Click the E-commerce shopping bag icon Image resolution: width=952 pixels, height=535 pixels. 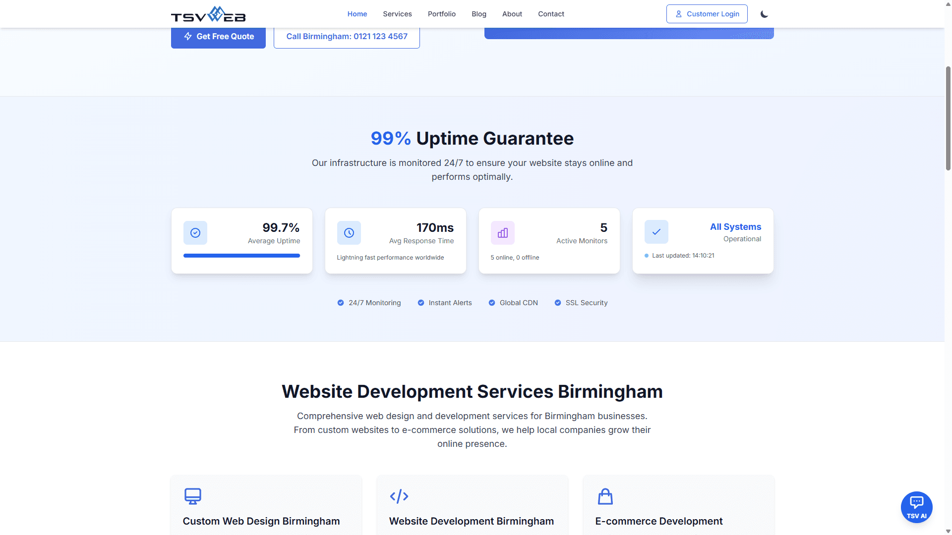605,496
